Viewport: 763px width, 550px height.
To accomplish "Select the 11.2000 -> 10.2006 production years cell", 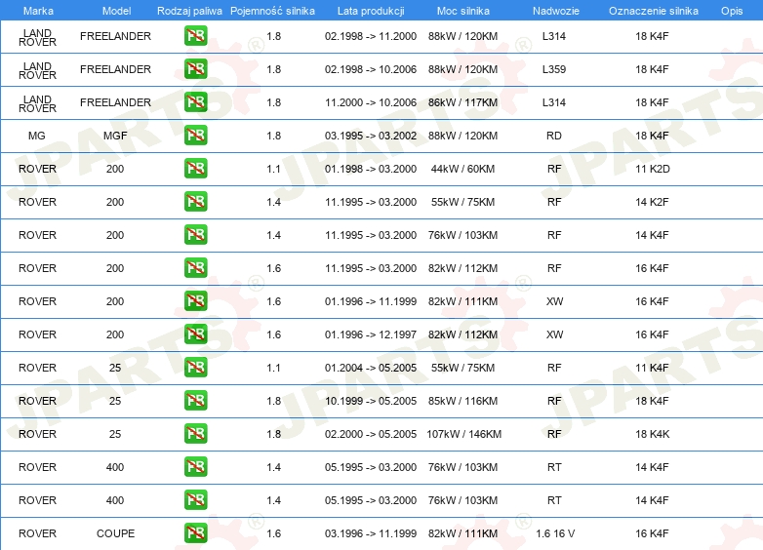I will pos(371,102).
